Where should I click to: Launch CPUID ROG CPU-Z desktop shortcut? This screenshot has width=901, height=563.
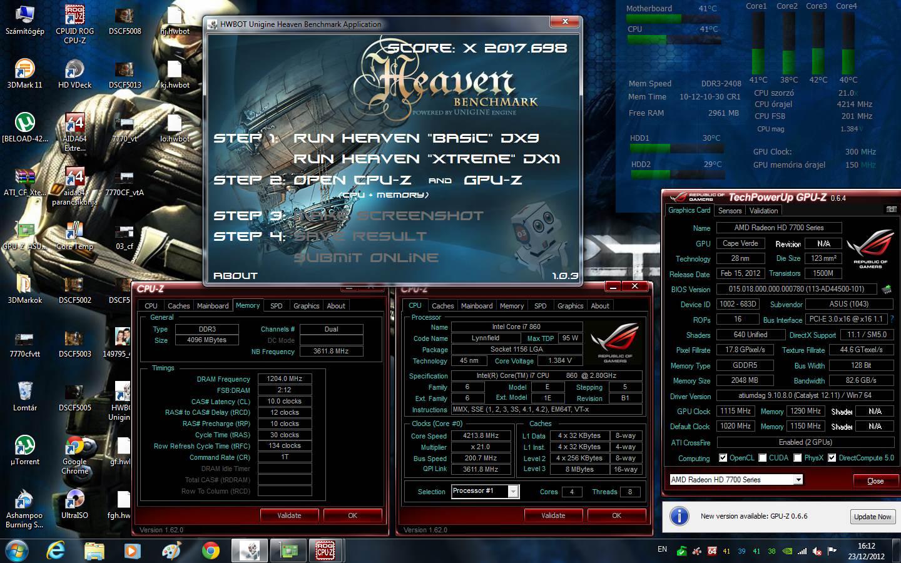click(x=74, y=24)
